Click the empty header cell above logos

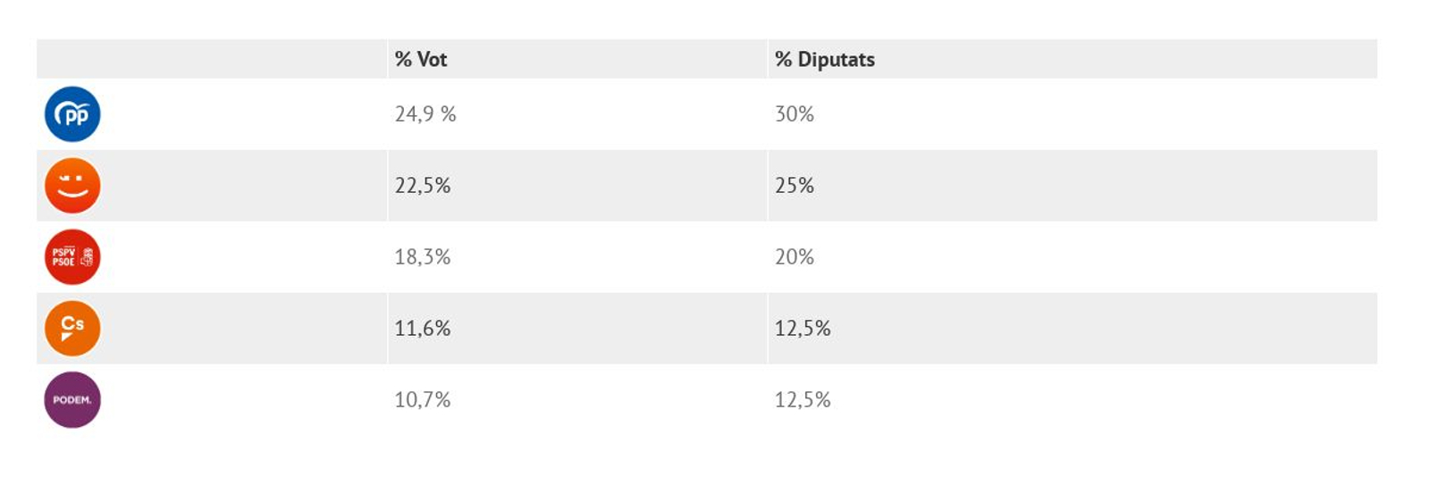pos(212,60)
